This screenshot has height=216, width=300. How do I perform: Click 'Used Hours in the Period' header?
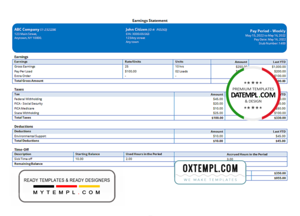tap(143, 154)
